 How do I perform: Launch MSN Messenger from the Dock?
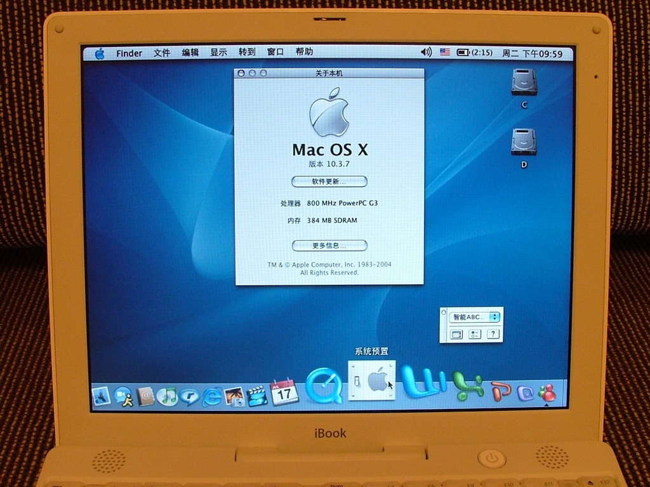(x=547, y=393)
